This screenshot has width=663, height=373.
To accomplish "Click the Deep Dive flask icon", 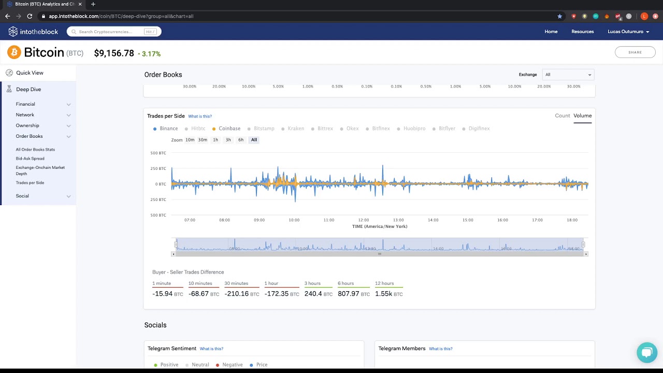I will coord(9,89).
